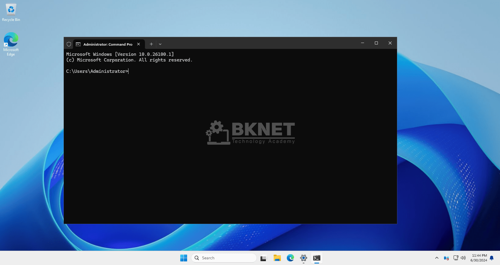This screenshot has height=265, width=500.
Task: Open volume speaker tray icon
Action: [463, 258]
